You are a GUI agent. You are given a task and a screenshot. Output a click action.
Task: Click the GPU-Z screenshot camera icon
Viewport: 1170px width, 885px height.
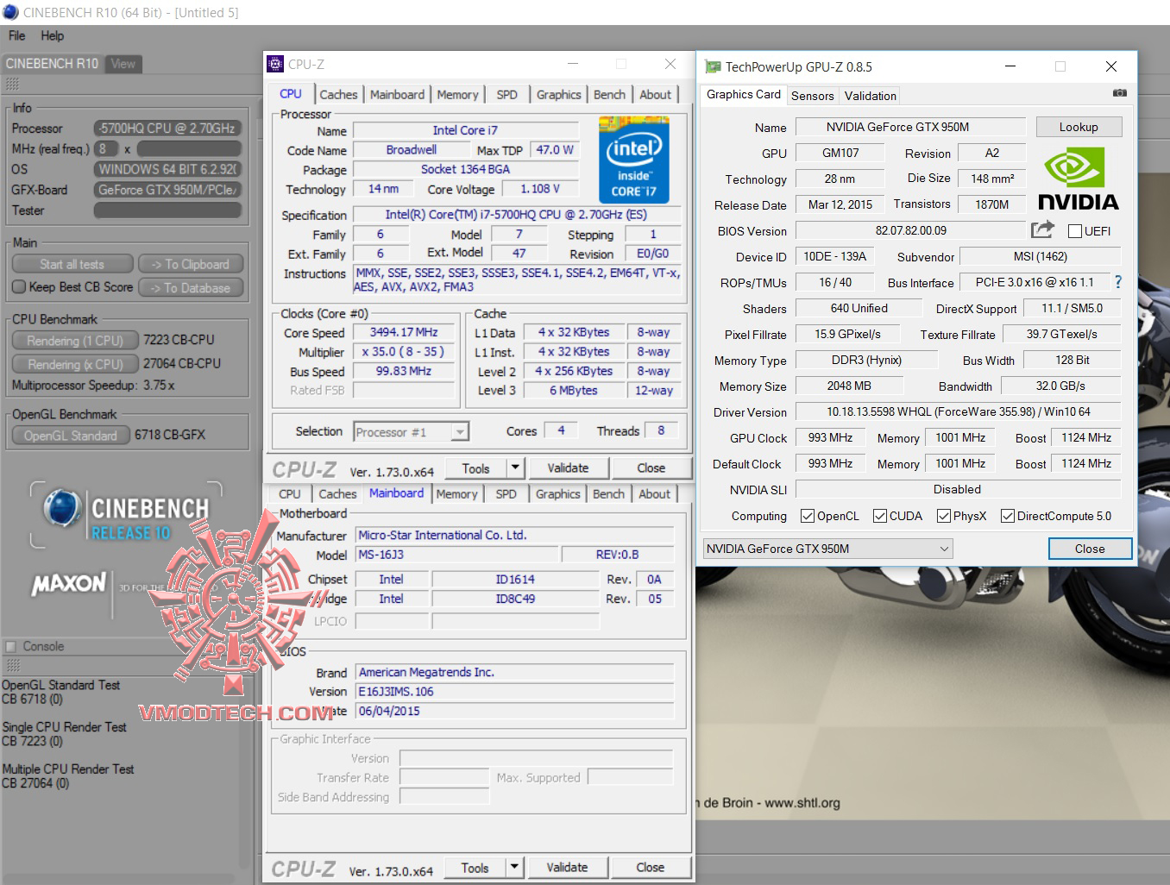coord(1119,93)
